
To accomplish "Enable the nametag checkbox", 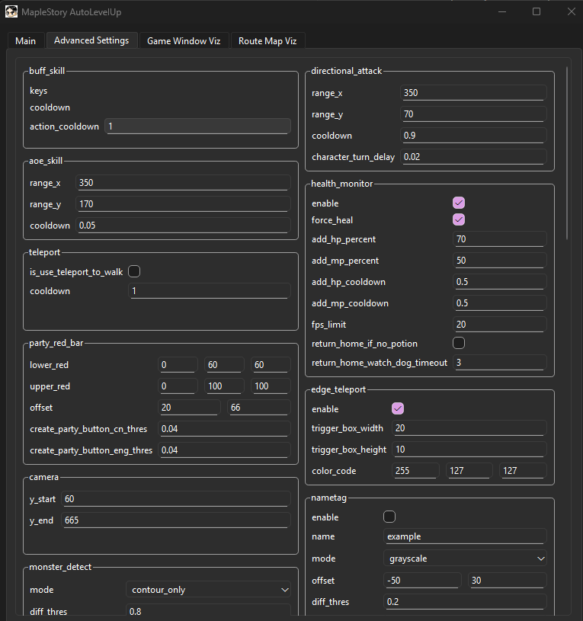I will pyautogui.click(x=389, y=517).
